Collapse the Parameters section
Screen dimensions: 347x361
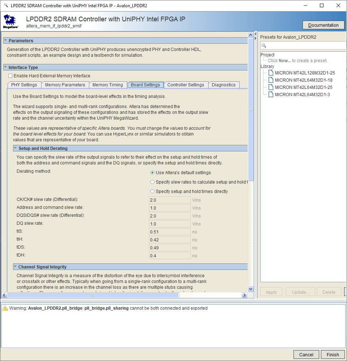[x=5, y=40]
